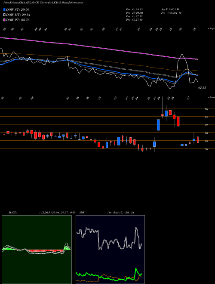This screenshot has width=215, height=284.
Task: Click the 'Avg V: 0.001 M' volume text
Action: point(171,9)
